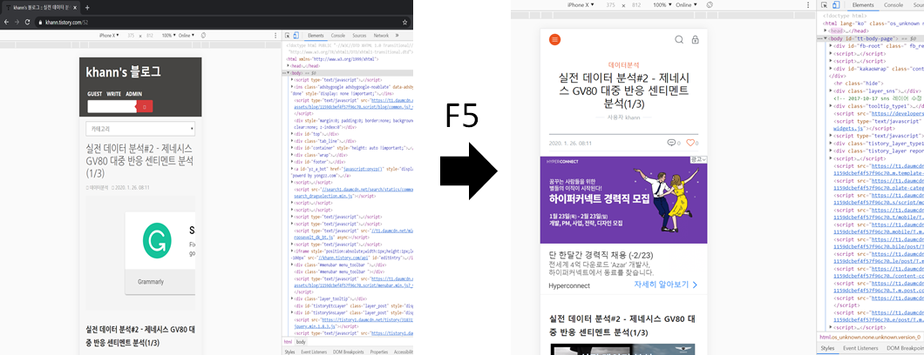
Task: Bookmark the page with the star icon
Action: 404,22
